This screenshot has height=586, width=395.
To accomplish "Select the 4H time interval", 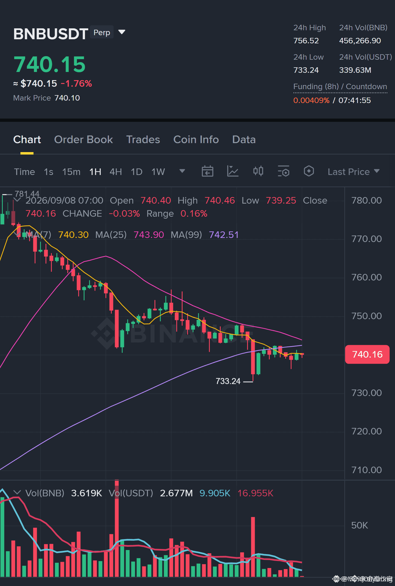I will click(116, 172).
